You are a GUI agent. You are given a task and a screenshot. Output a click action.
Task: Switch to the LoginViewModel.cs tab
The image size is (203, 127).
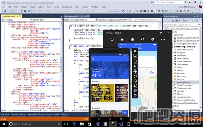72,16
